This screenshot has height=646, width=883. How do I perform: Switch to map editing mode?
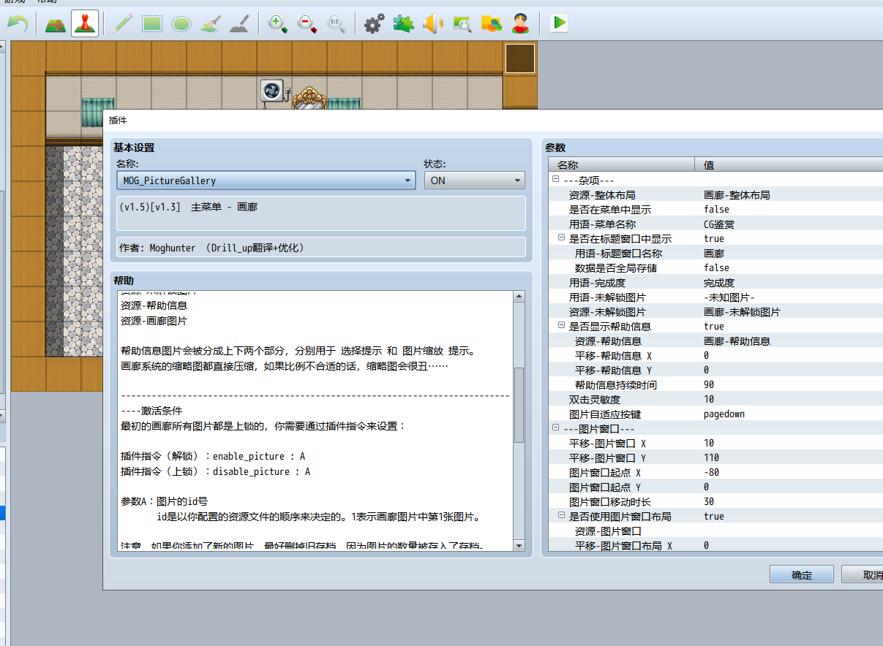(55, 23)
